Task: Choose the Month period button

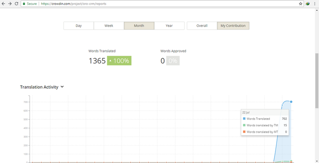Action: [x=139, y=26]
